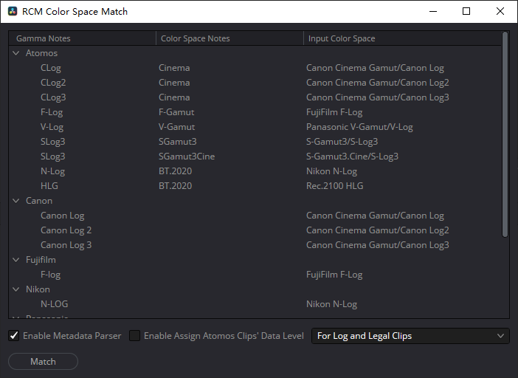Click Canon Log3 input value in Canon Log 3 row
The height and width of the screenshot is (378, 518).
378,245
